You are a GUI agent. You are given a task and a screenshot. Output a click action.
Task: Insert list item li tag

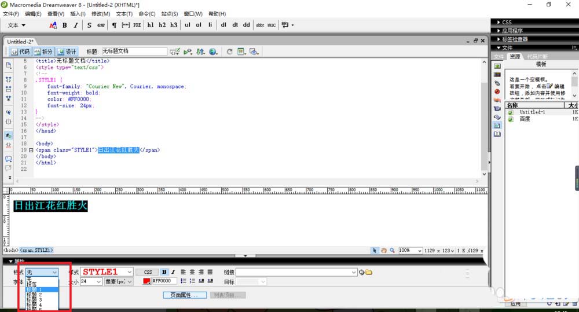210,25
